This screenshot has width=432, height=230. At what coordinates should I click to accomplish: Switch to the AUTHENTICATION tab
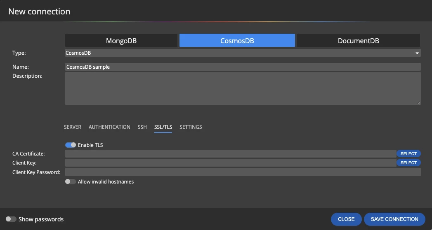pos(109,127)
